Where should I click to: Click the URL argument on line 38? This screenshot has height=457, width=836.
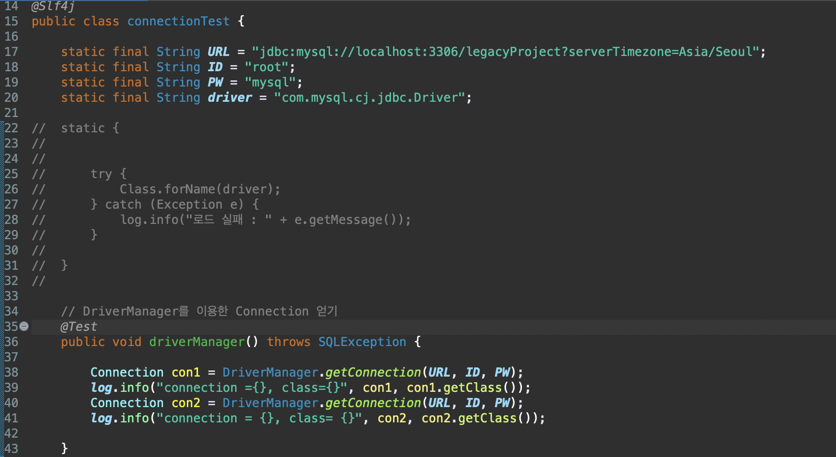point(439,373)
